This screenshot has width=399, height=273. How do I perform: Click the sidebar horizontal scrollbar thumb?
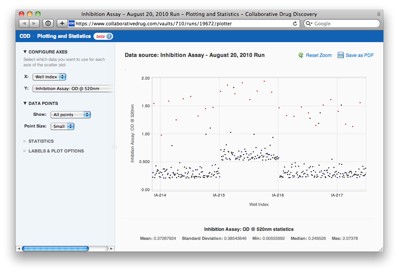[x=56, y=249]
